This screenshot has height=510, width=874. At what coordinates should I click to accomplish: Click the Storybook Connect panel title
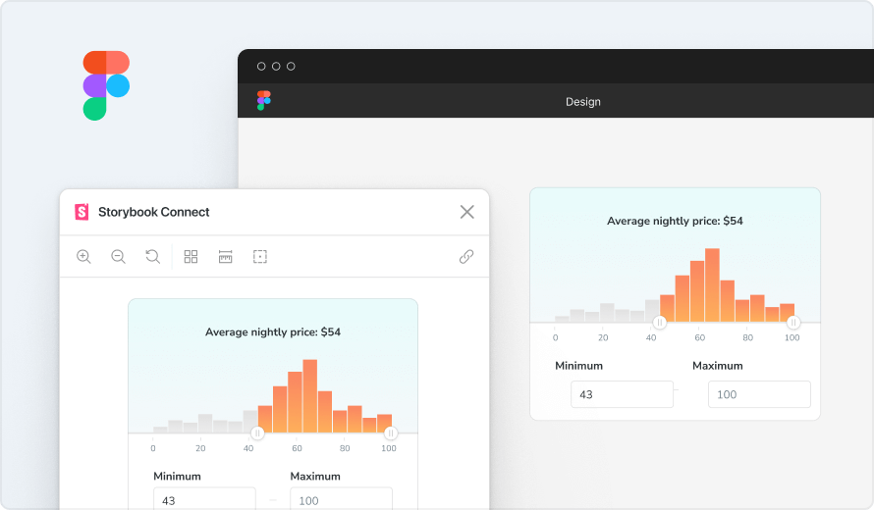[153, 212]
